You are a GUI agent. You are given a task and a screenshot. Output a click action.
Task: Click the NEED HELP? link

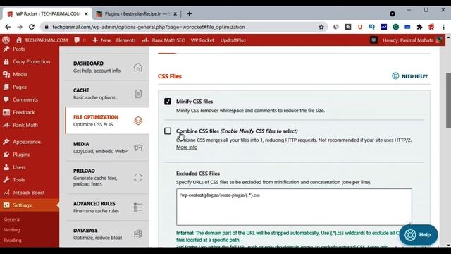(414, 76)
